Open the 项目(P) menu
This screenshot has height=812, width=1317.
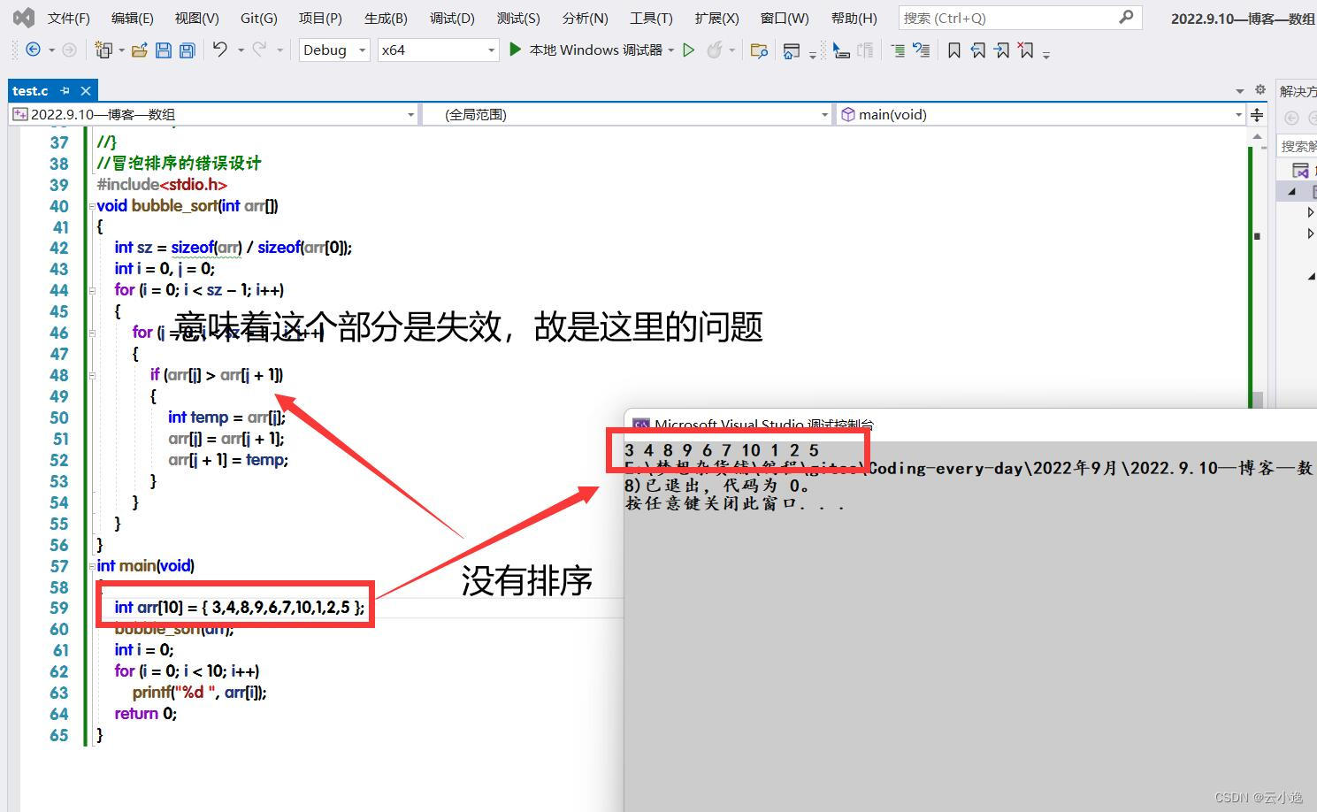tap(320, 18)
